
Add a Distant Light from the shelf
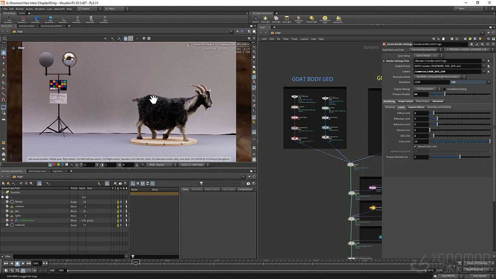pos(311,19)
